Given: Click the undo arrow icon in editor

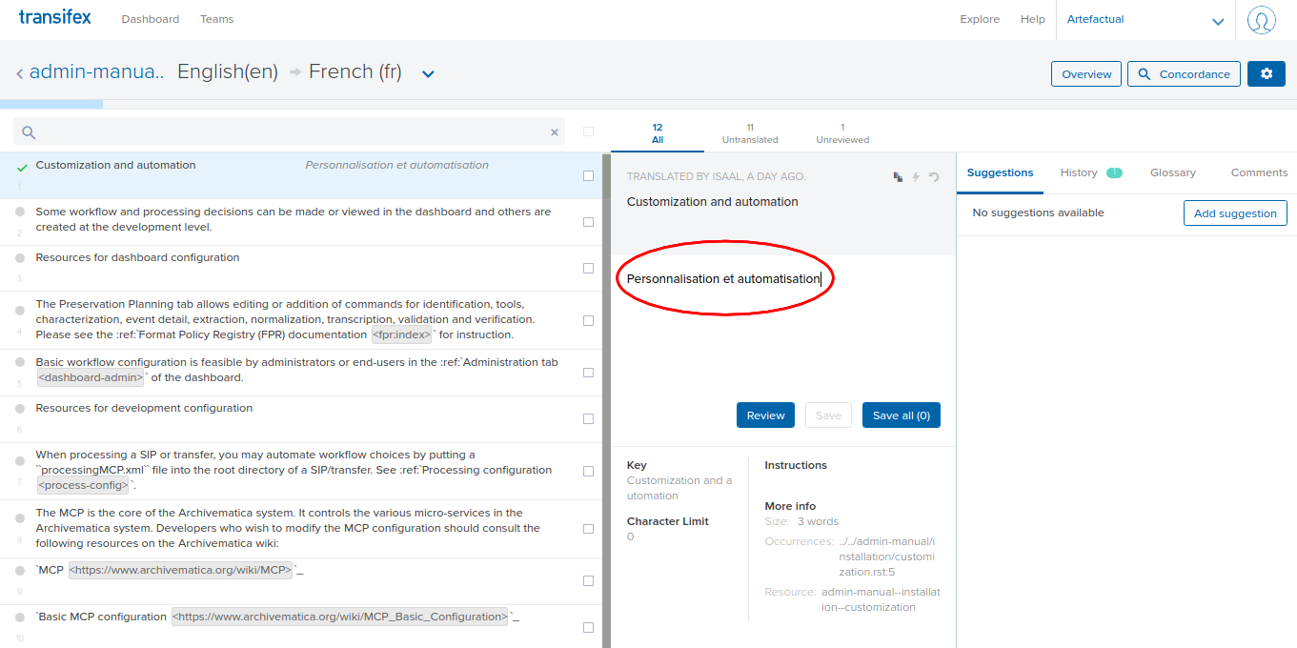Looking at the screenshot, I should tap(934, 176).
